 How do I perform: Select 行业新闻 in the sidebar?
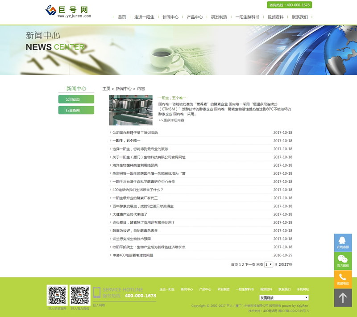coord(76,110)
